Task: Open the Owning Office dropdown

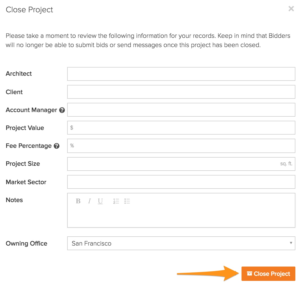Action: click(181, 243)
